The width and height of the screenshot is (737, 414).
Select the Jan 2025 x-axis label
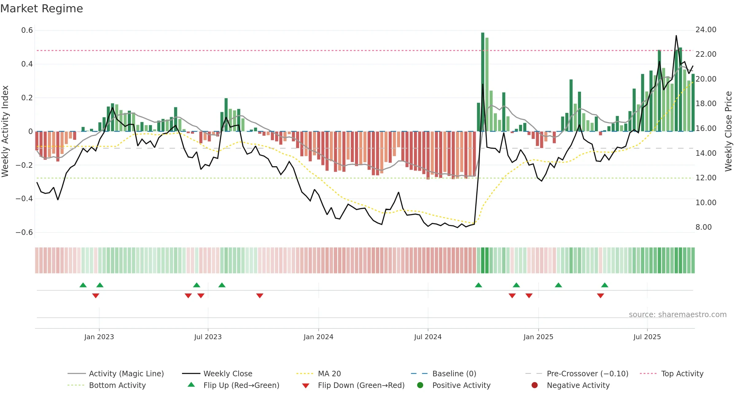[x=538, y=337]
